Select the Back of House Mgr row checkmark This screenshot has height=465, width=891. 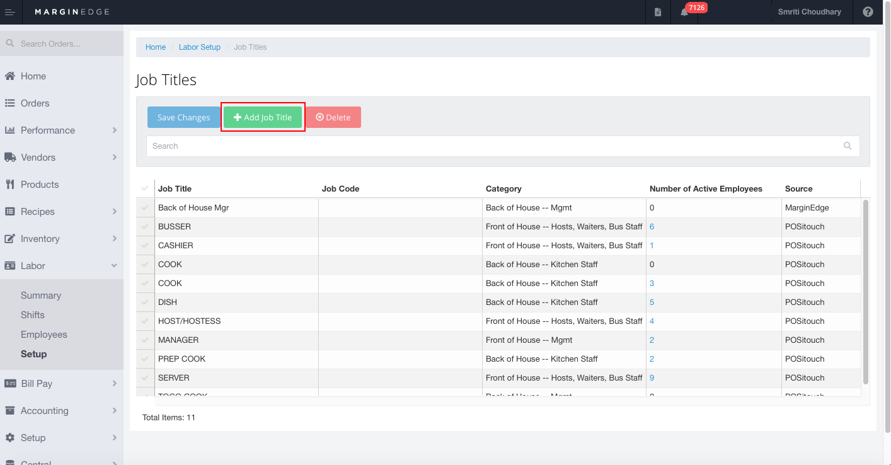(145, 207)
